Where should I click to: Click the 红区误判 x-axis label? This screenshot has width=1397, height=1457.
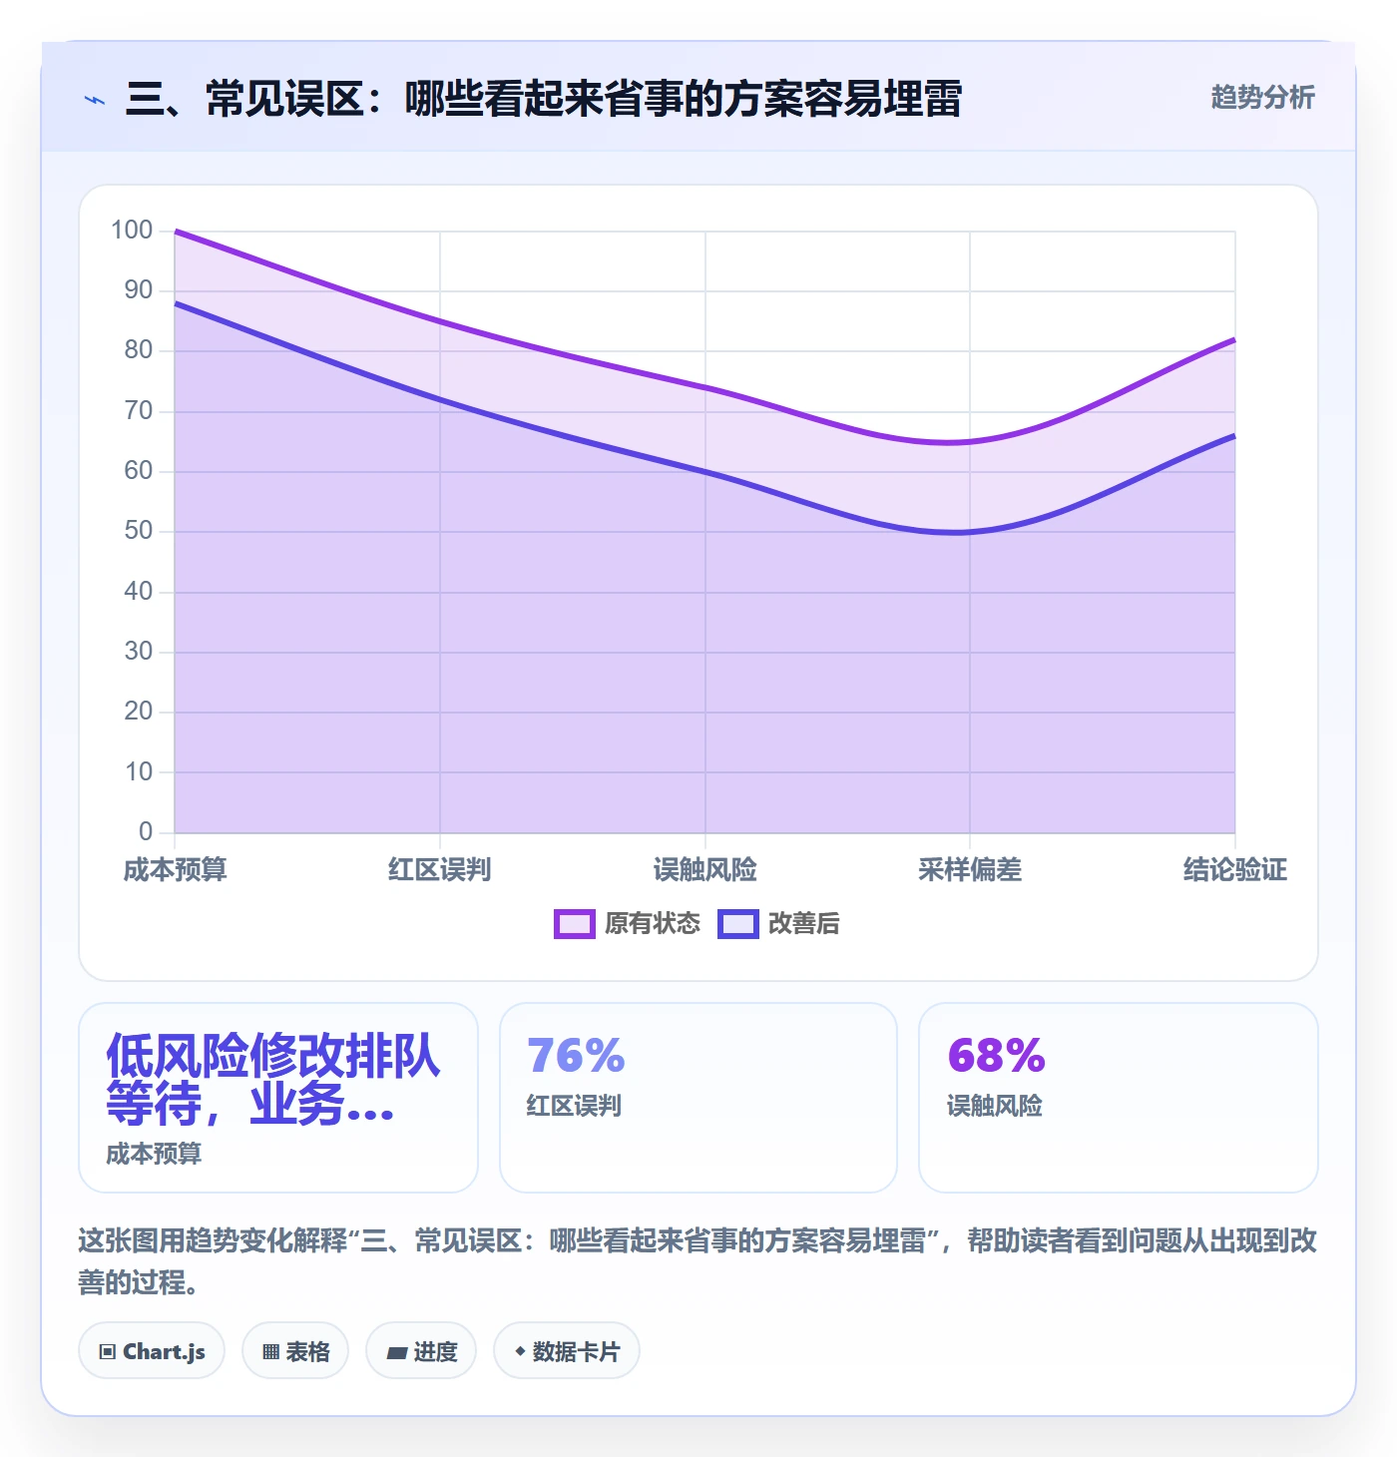(x=440, y=870)
